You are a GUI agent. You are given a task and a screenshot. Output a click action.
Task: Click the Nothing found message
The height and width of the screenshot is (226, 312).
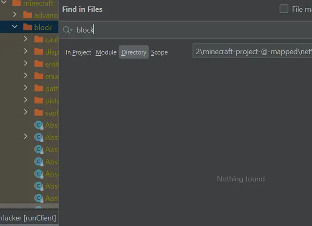point(241,179)
